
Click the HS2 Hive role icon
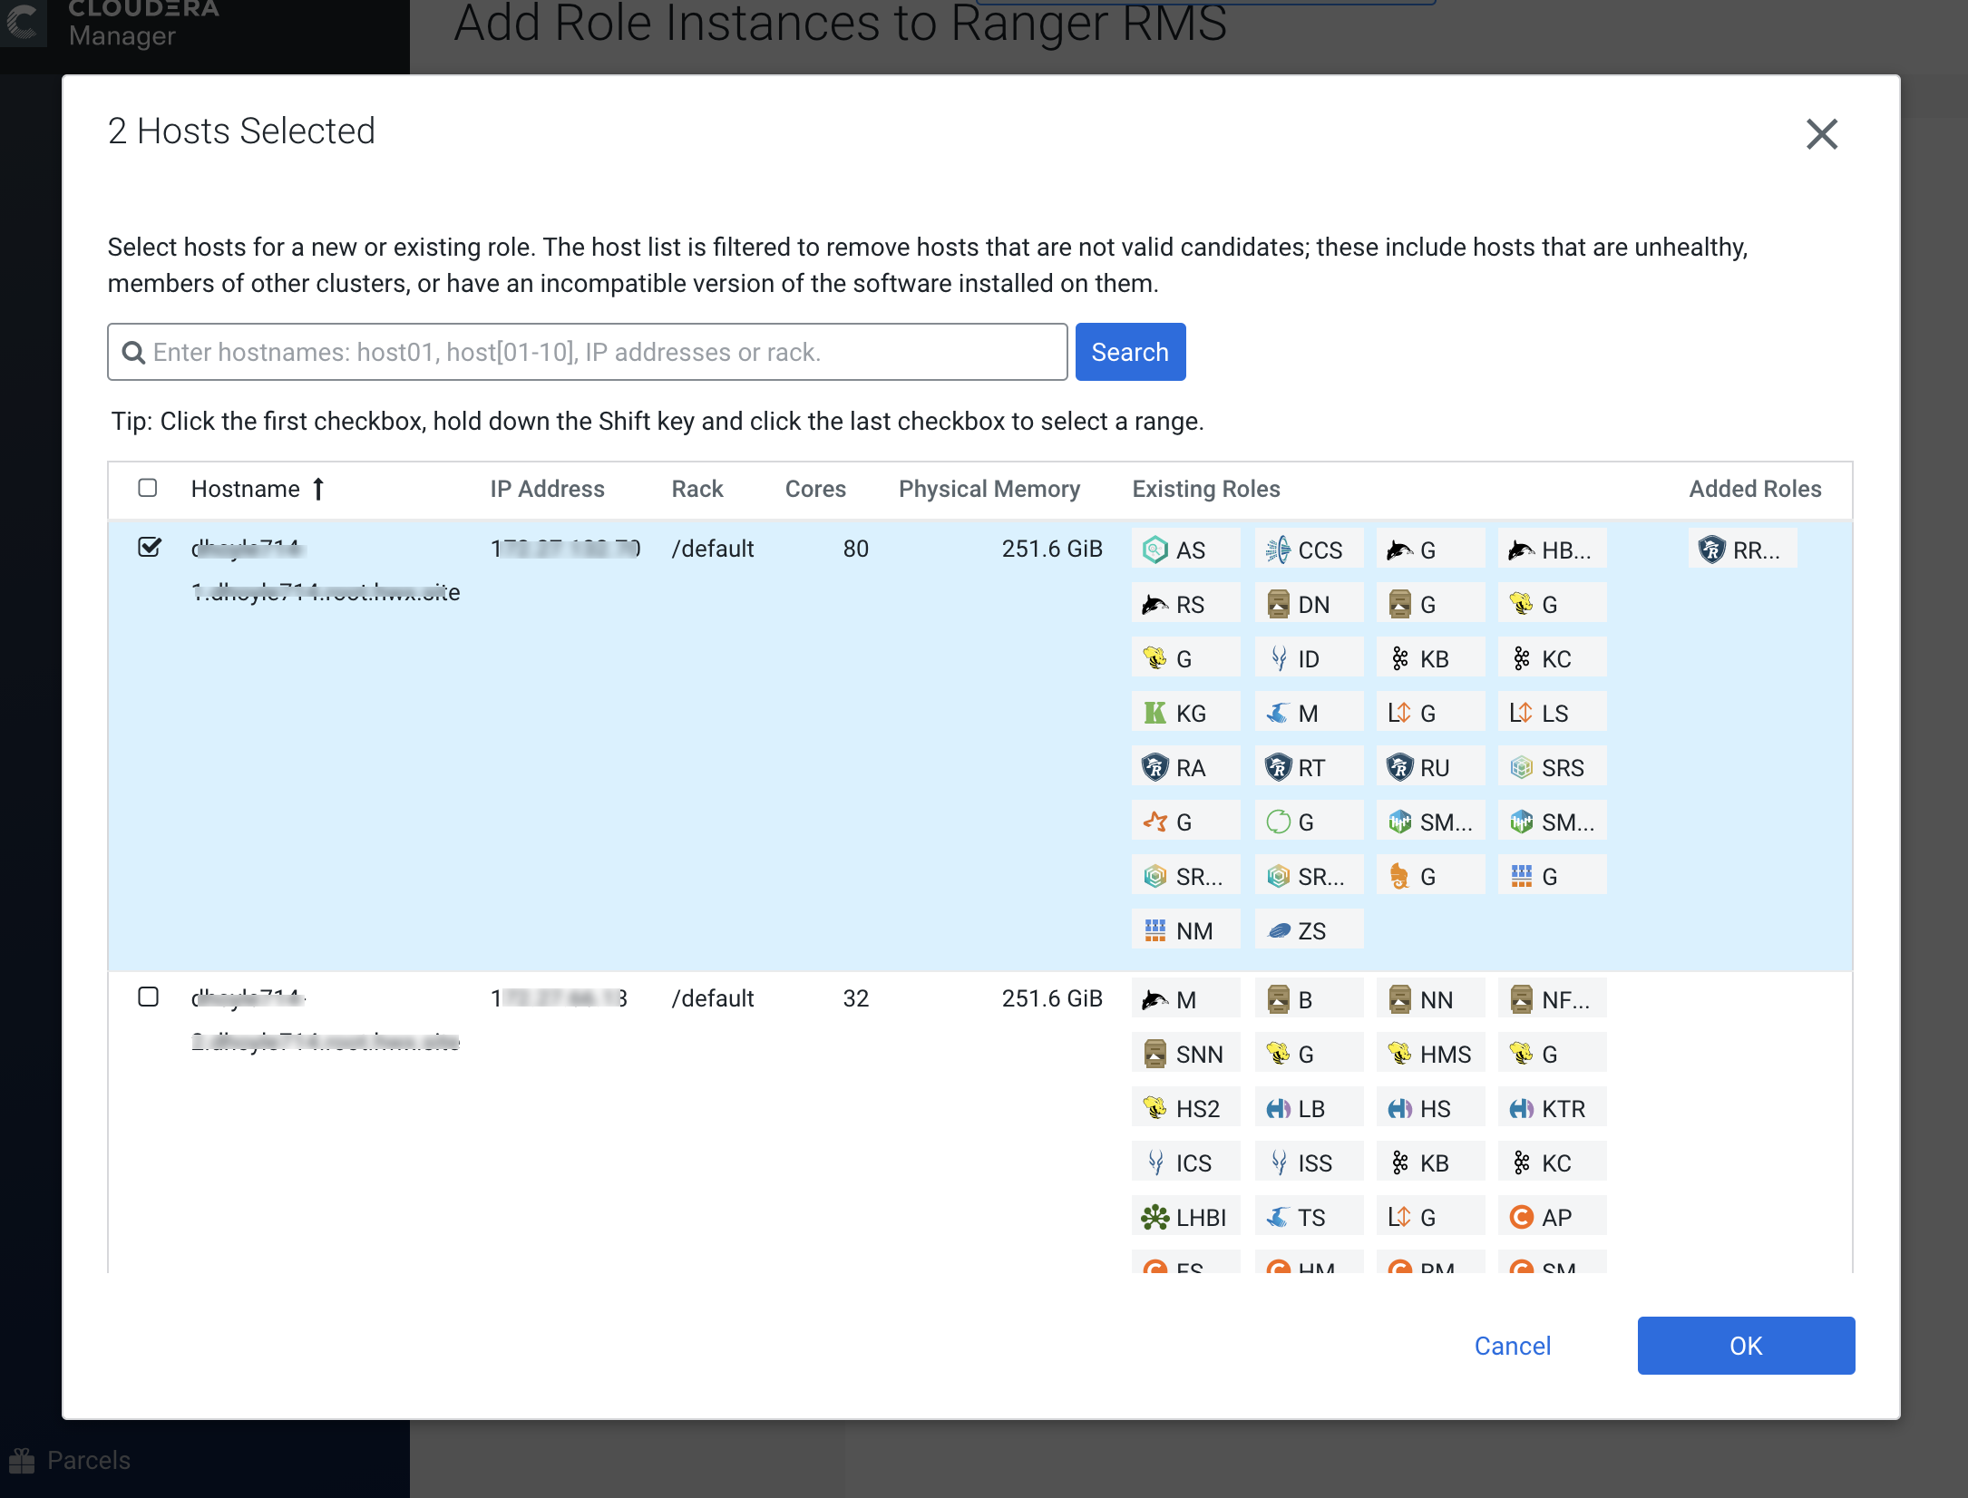(x=1155, y=1108)
